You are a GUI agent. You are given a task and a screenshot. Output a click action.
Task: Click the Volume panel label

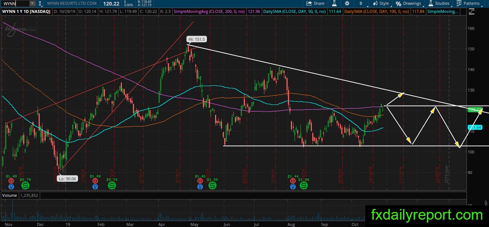pos(9,195)
